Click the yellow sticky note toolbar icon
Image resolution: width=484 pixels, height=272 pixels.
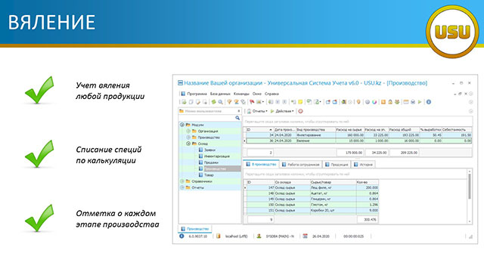pyautogui.click(x=300, y=102)
